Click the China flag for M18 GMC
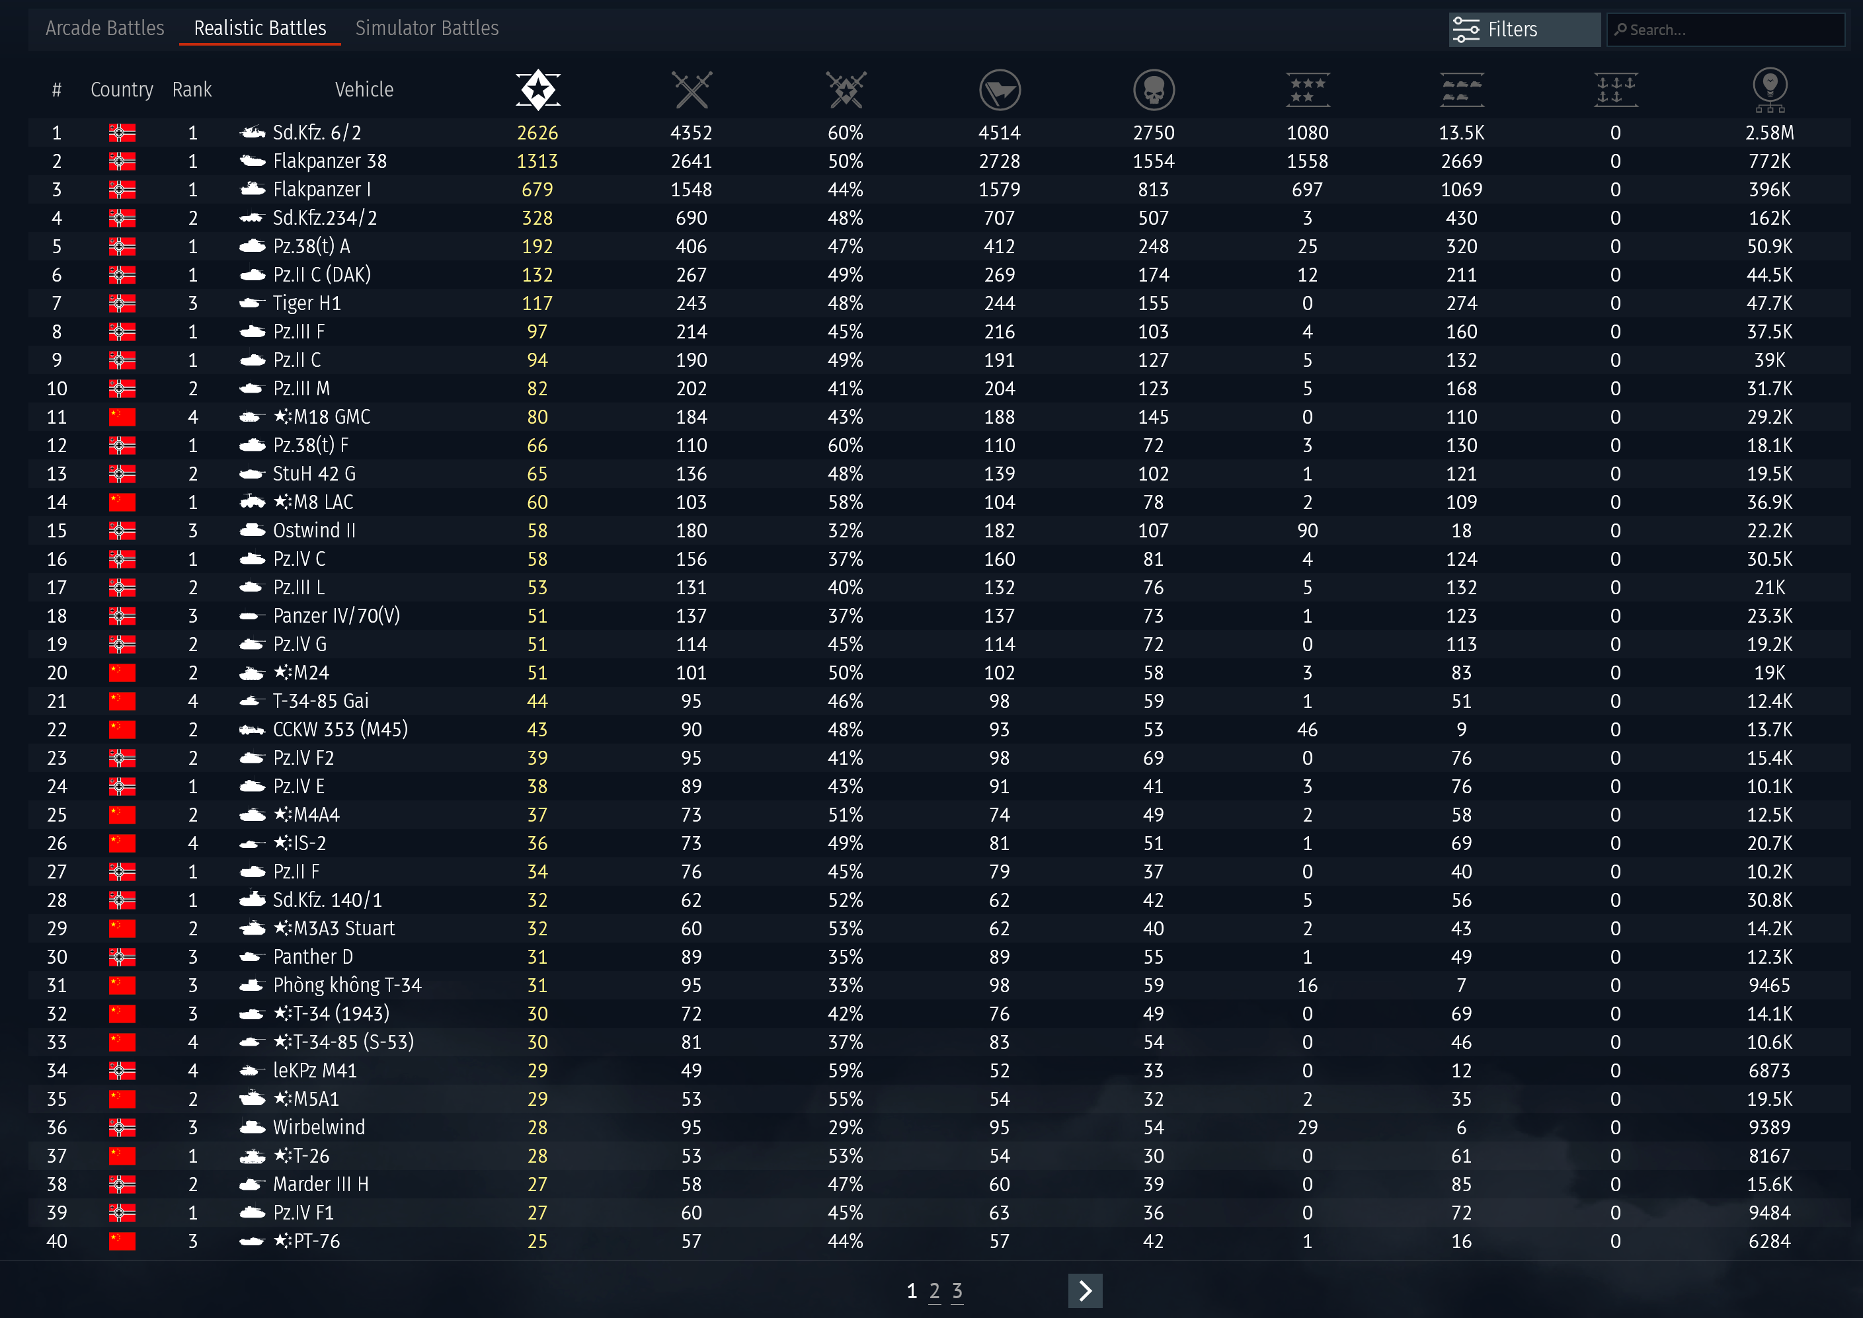Image resolution: width=1863 pixels, height=1318 pixels. coord(122,417)
